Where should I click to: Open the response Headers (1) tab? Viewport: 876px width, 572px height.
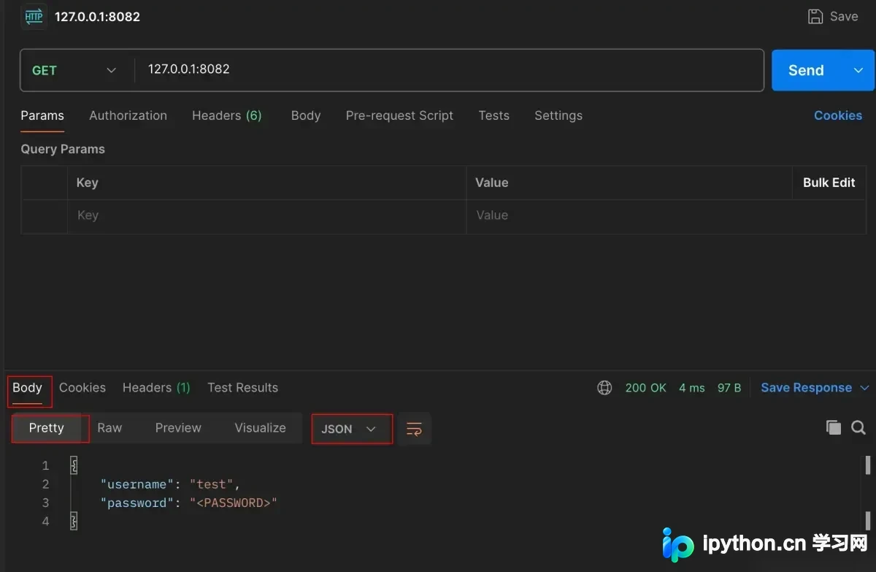[x=156, y=388]
